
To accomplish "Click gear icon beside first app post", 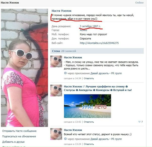I will pos(65,73).
